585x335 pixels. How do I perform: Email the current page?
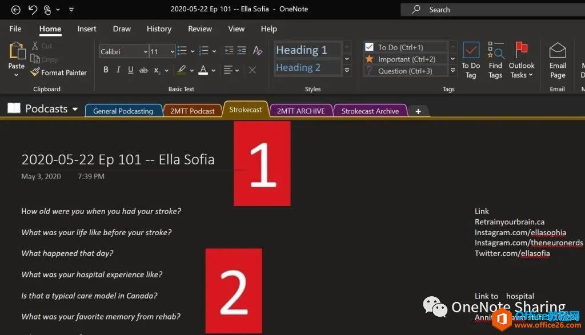(557, 59)
